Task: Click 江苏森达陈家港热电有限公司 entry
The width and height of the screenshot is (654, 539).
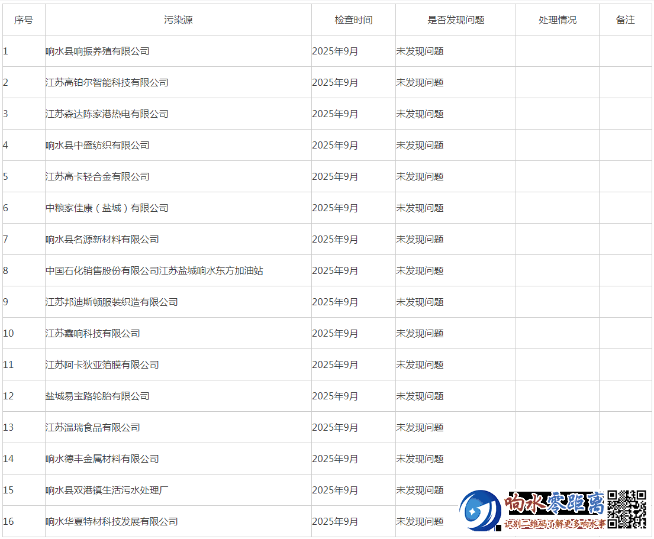Action: (x=107, y=114)
